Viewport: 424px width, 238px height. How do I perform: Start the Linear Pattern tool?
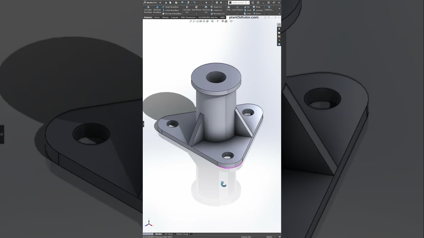point(238,8)
